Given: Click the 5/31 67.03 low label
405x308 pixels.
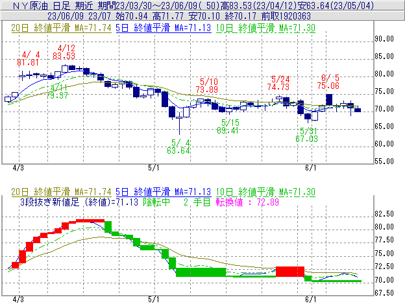Looking at the screenshot, I should pyautogui.click(x=306, y=135).
